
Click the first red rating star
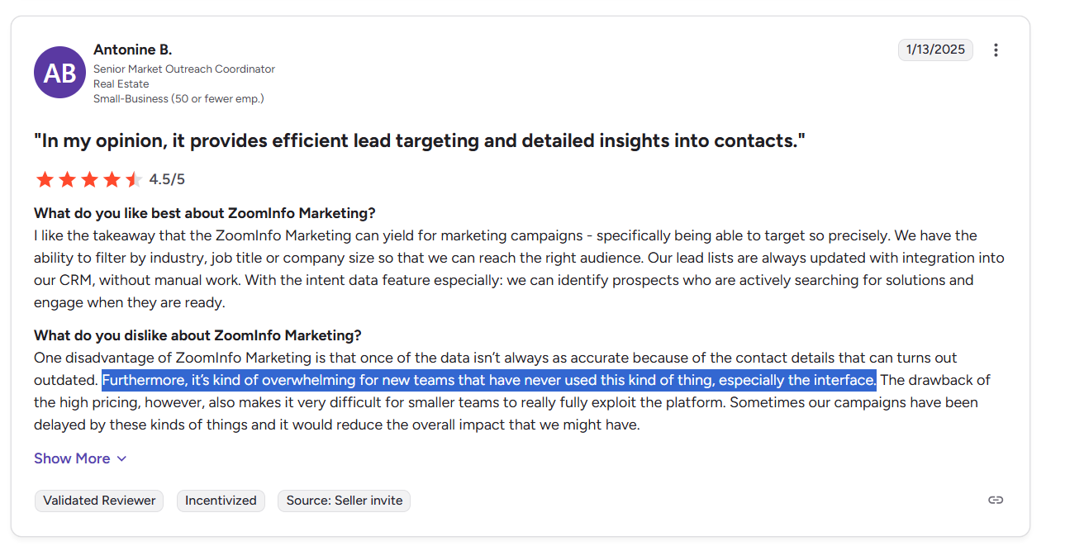pos(45,179)
